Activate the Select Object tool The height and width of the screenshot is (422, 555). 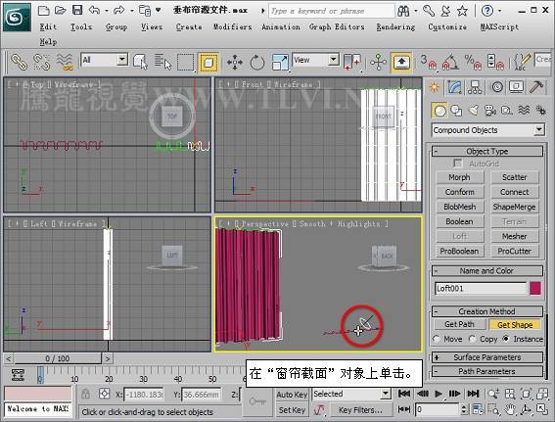(140, 62)
